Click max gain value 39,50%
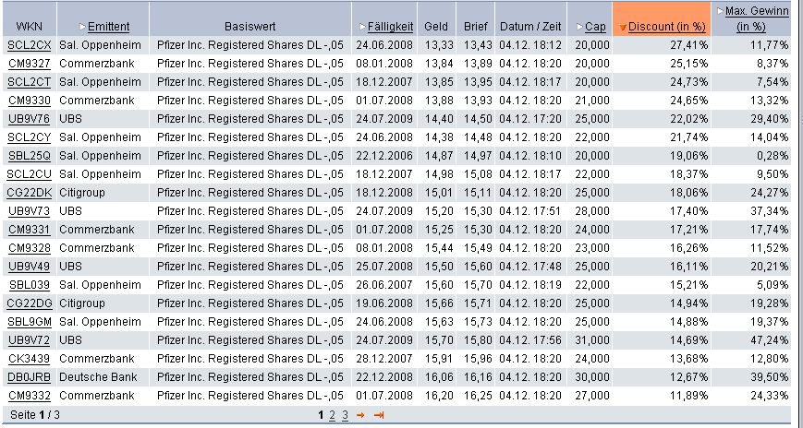 (769, 377)
